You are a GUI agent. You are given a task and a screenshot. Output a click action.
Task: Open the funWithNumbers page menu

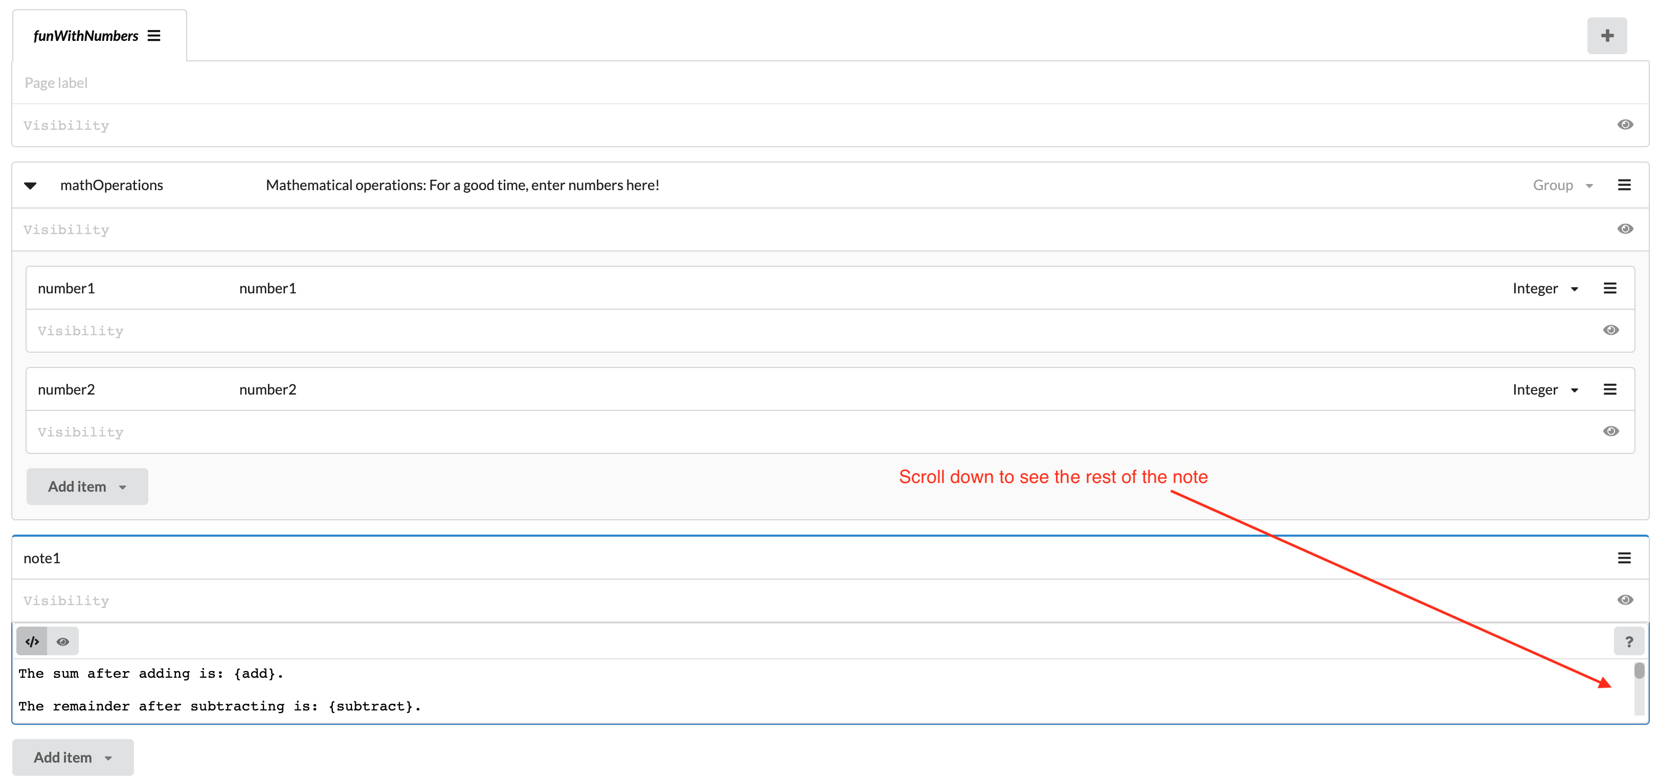coord(154,35)
